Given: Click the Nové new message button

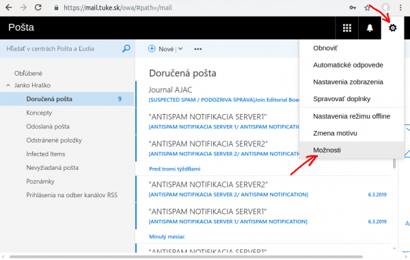Looking at the screenshot, I should [161, 49].
